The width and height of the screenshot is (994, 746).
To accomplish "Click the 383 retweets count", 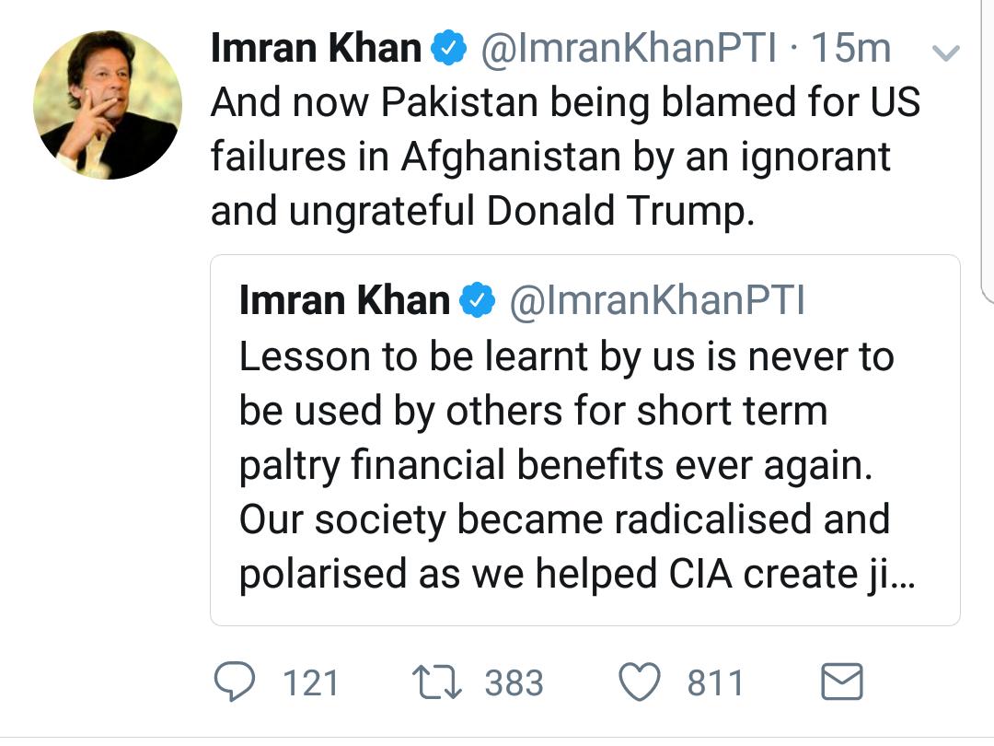I will coord(516,682).
